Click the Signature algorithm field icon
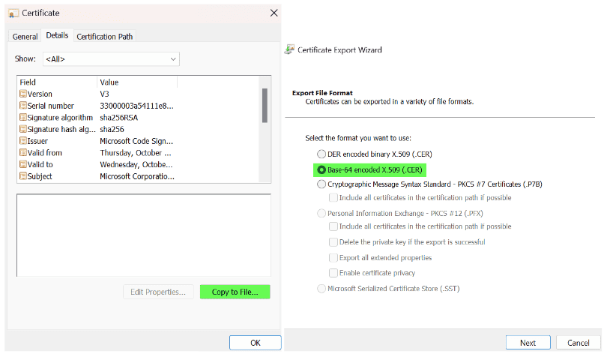604x354 pixels. (x=23, y=117)
